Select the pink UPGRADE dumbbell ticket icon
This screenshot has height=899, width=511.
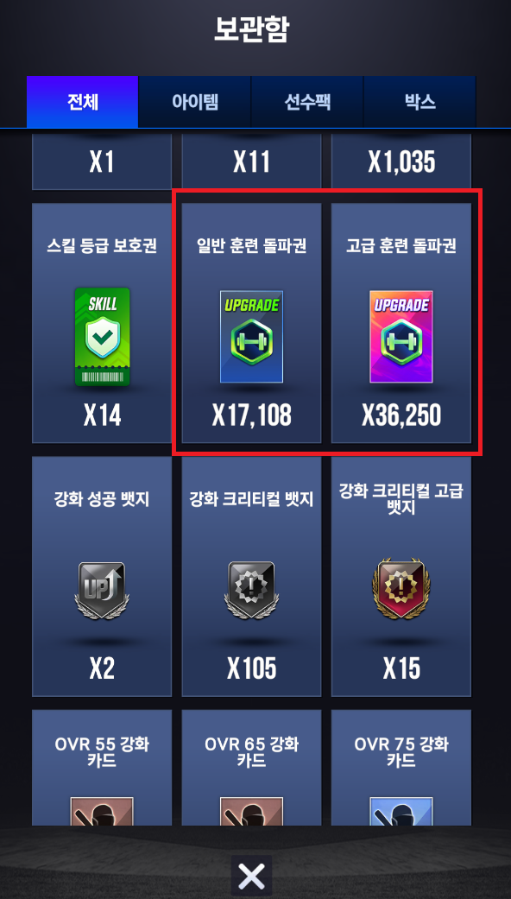point(401,337)
